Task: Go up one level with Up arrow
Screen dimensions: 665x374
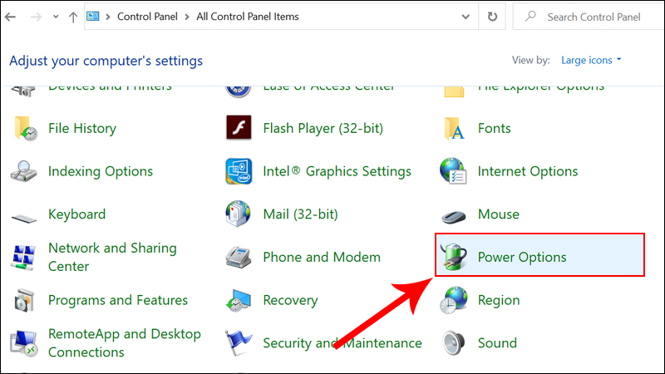Action: tap(73, 17)
